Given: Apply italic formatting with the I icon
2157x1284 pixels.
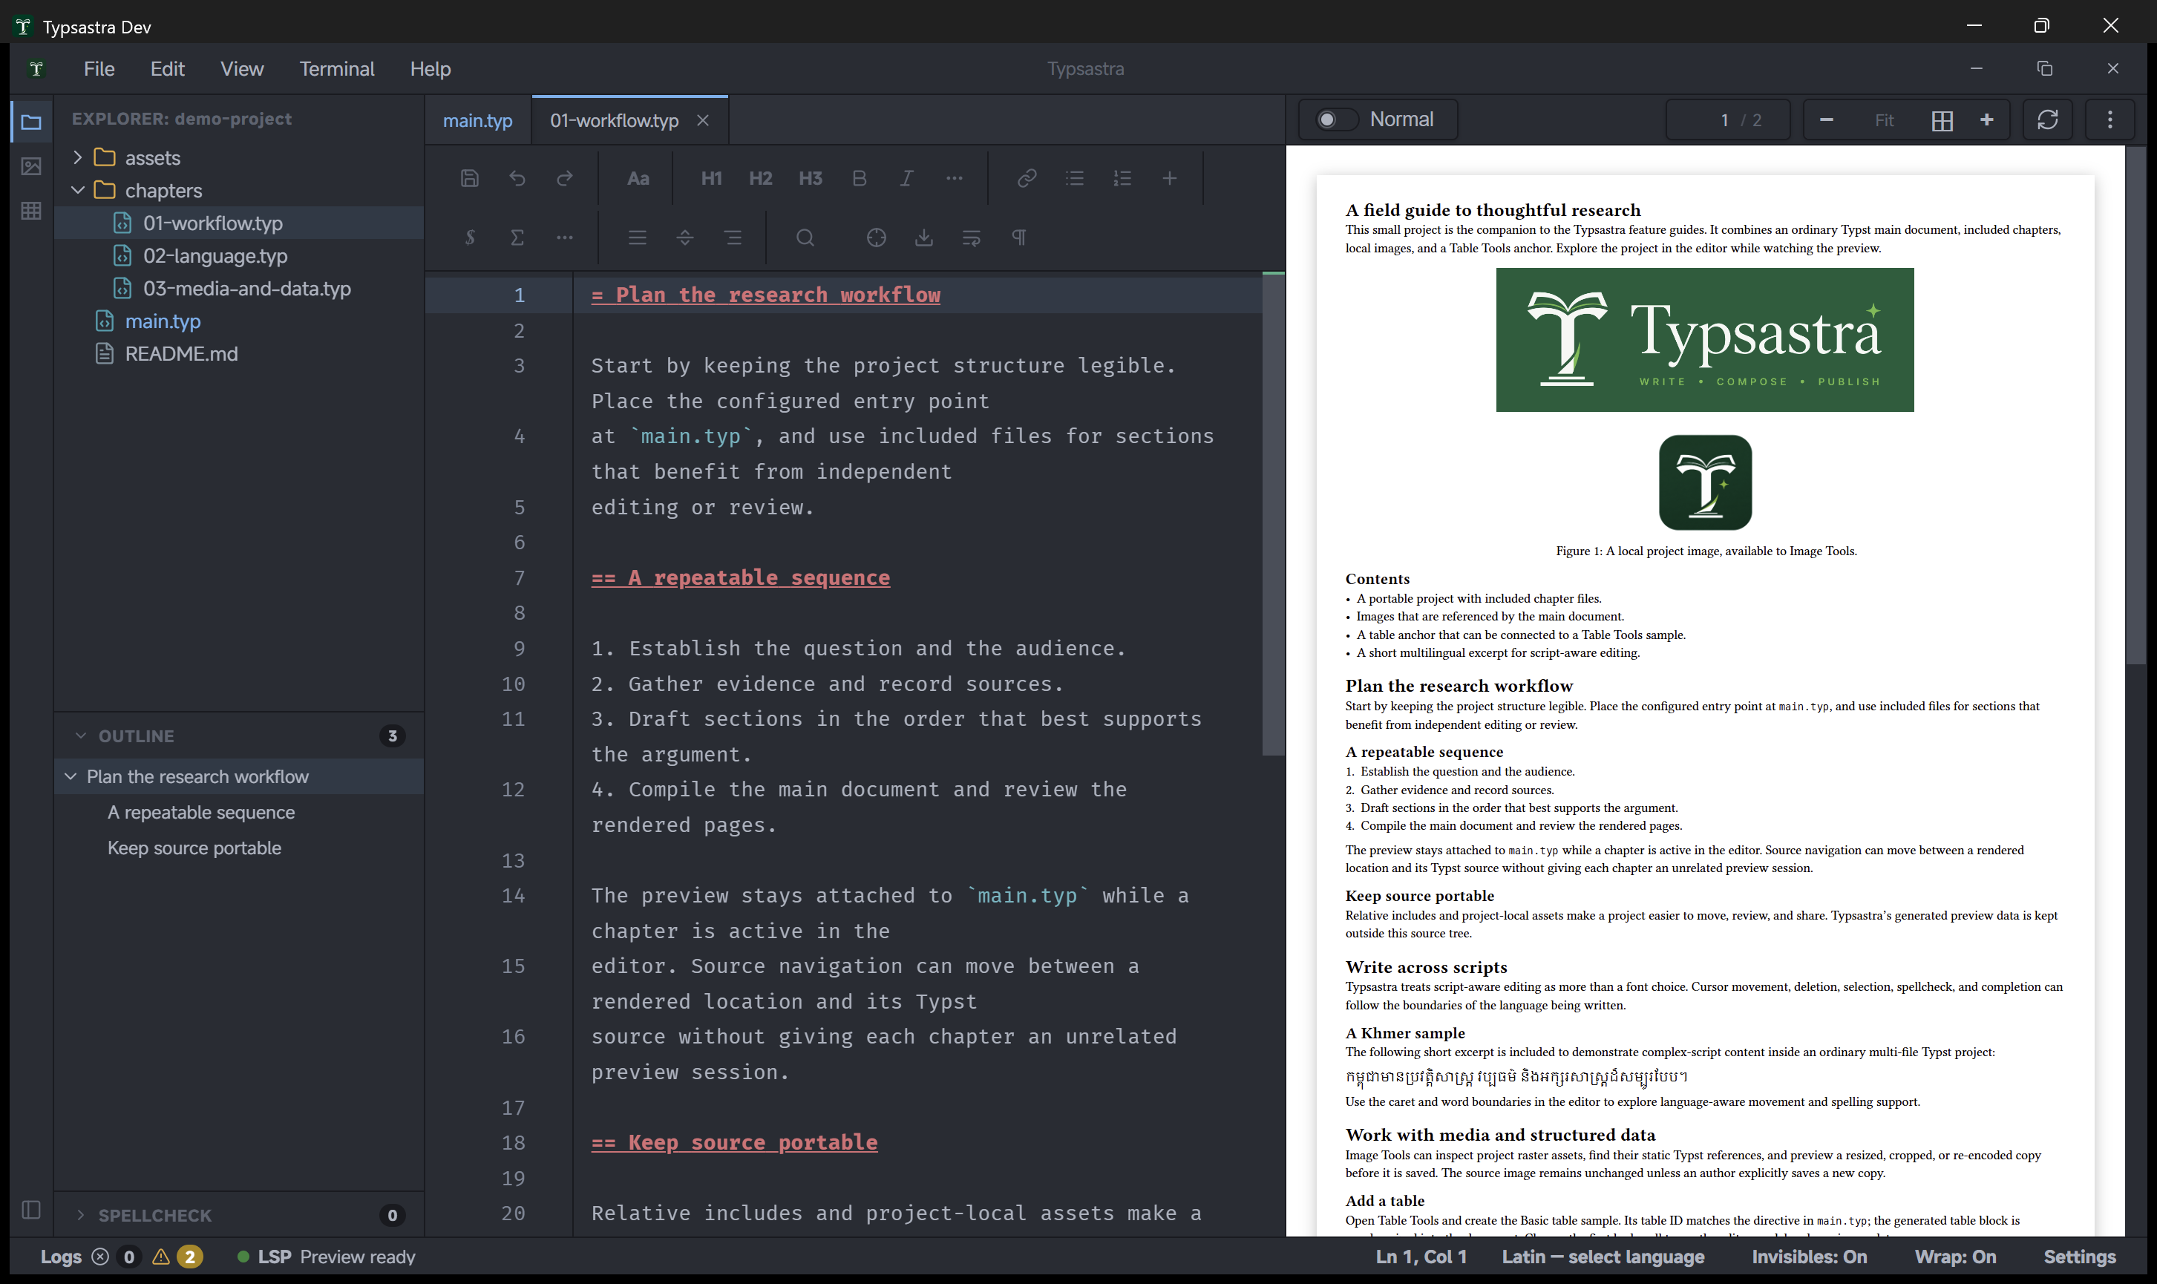Looking at the screenshot, I should point(906,178).
